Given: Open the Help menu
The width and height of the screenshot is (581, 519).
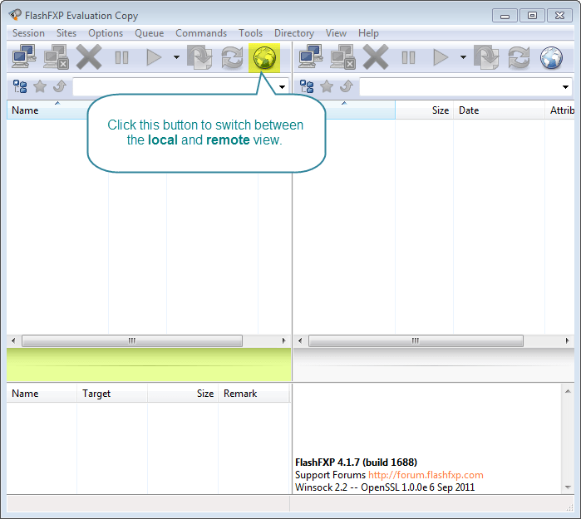Looking at the screenshot, I should point(368,33).
